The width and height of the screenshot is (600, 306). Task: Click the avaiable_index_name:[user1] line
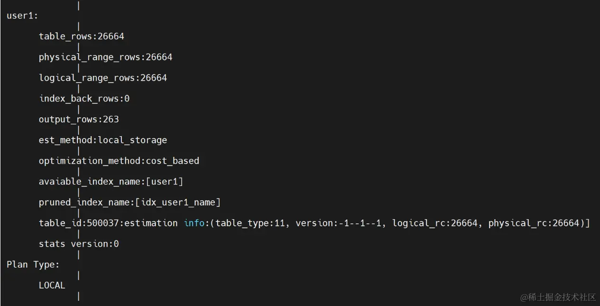[x=111, y=182]
